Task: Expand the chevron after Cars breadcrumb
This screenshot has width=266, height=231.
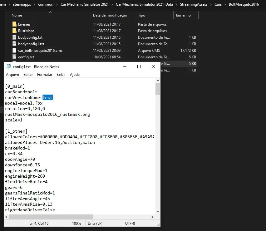Action: (x=225, y=4)
